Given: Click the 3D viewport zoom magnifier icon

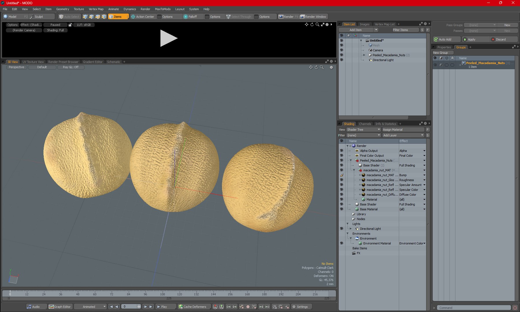Looking at the screenshot, I should pos(322,67).
